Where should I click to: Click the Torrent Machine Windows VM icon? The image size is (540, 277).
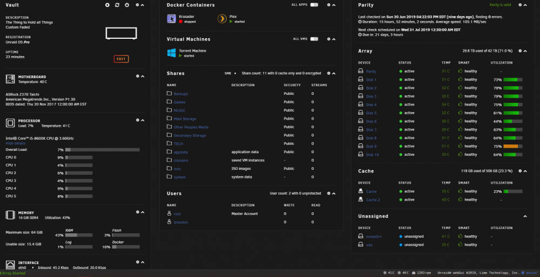tap(172, 53)
